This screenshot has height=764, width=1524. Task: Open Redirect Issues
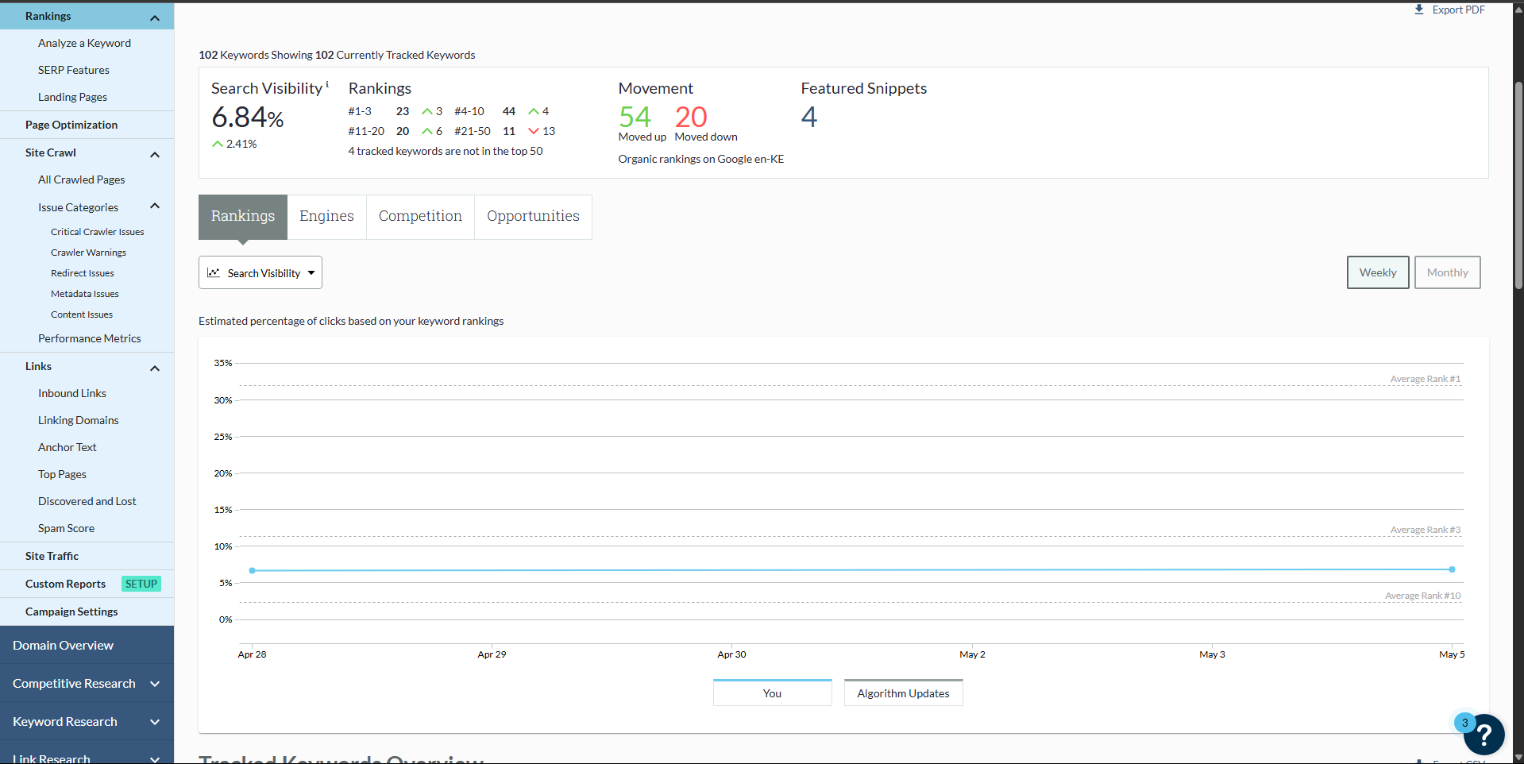pyautogui.click(x=82, y=273)
